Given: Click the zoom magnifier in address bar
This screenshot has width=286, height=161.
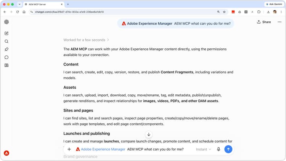Looking at the screenshot, I should pyautogui.click(x=219, y=12).
